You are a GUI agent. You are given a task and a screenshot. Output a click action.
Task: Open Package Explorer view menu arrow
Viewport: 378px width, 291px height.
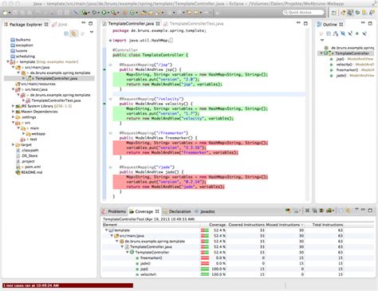[x=92, y=33]
